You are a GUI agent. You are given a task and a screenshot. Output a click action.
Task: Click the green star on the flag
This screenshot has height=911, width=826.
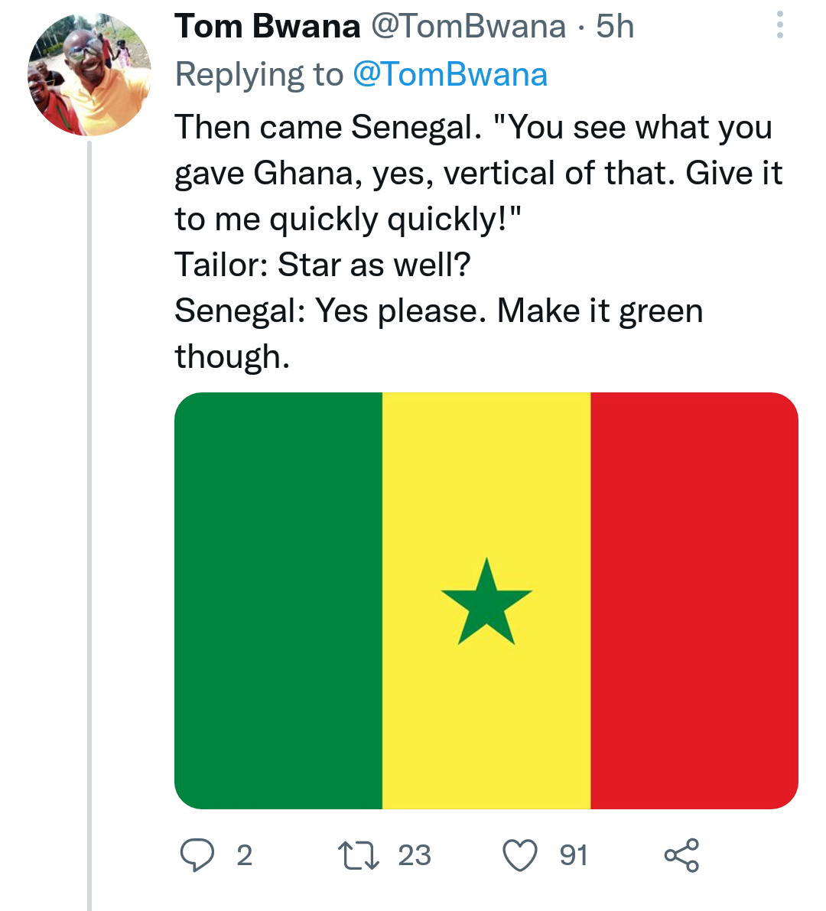486,604
